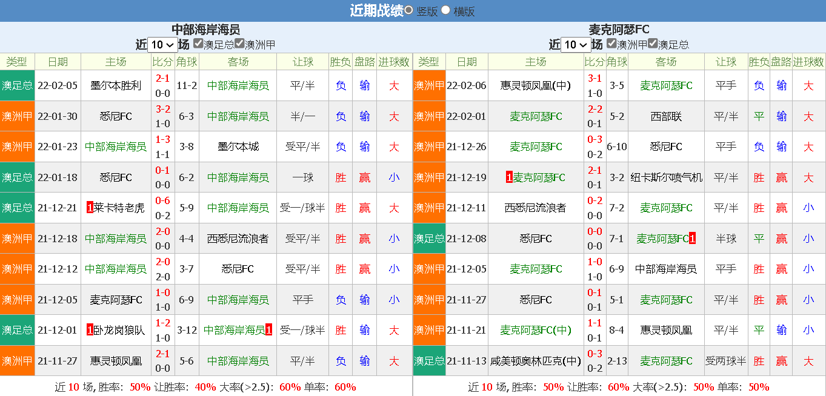Click 麦克阿瑟FC panel heading

pyautogui.click(x=619, y=29)
